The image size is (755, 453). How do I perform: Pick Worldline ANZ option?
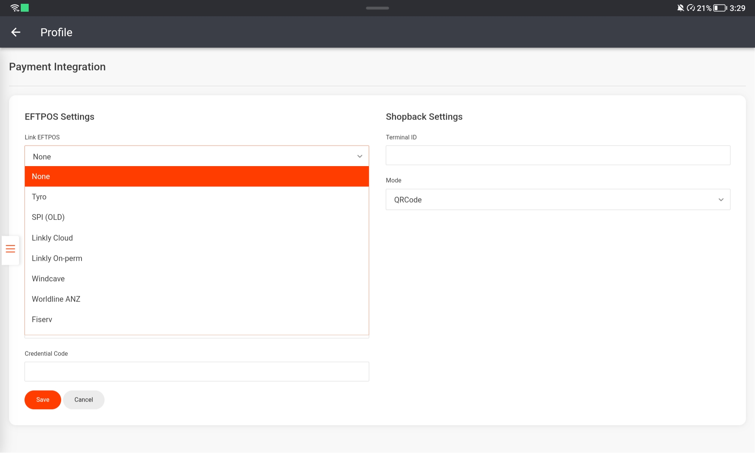click(196, 299)
